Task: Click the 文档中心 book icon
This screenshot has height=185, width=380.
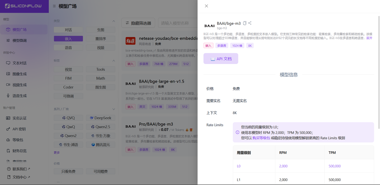Action: coord(9,177)
